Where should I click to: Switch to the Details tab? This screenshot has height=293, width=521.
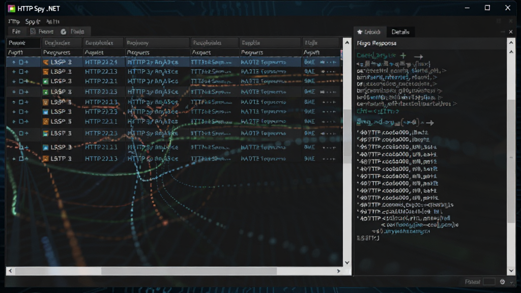tap(400, 32)
